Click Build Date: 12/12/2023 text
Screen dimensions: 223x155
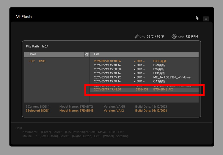(151, 106)
